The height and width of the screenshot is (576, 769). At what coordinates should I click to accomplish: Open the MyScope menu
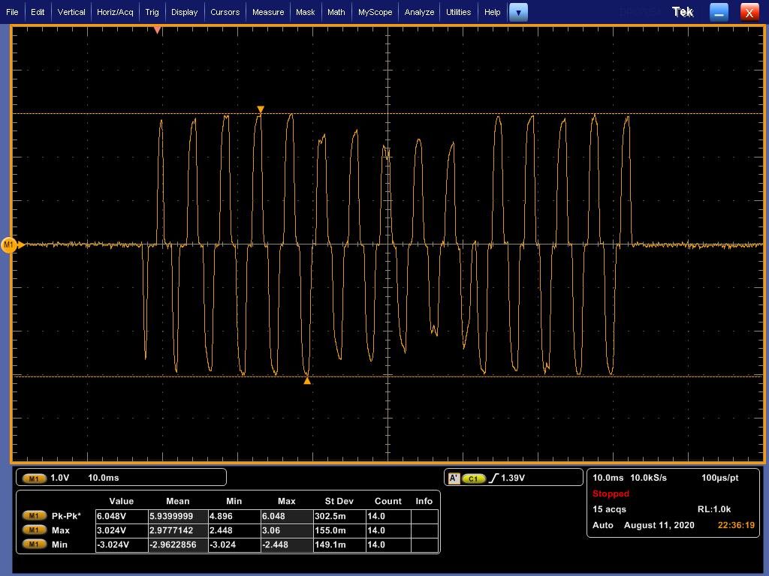pyautogui.click(x=375, y=12)
